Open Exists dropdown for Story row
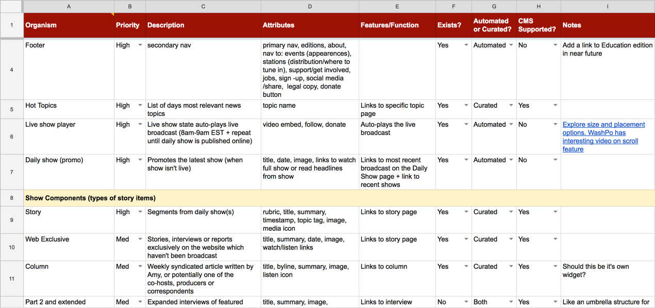The width and height of the screenshot is (655, 308). point(466,212)
